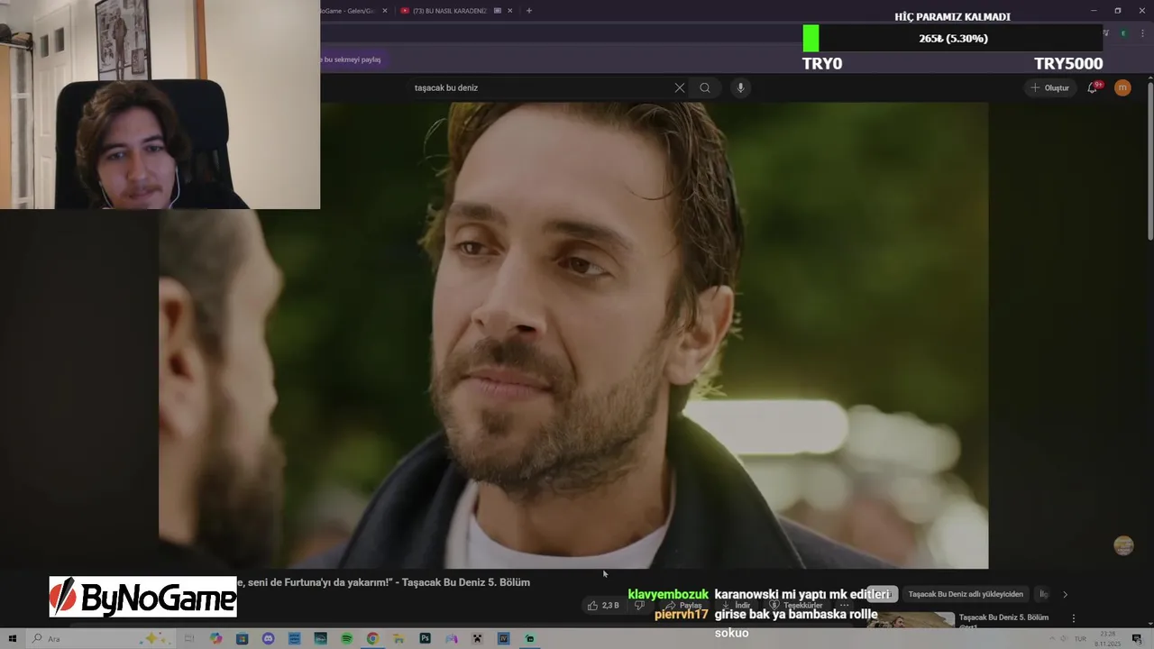Open the game controller app in taskbar

452,638
